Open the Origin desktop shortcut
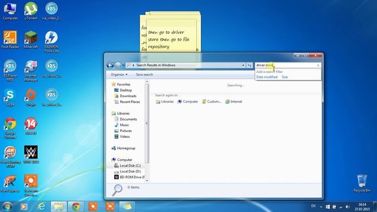Image resolution: width=377 pixels, height=212 pixels. point(31,98)
